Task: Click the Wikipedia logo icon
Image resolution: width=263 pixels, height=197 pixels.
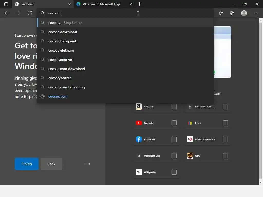Action: (138, 172)
